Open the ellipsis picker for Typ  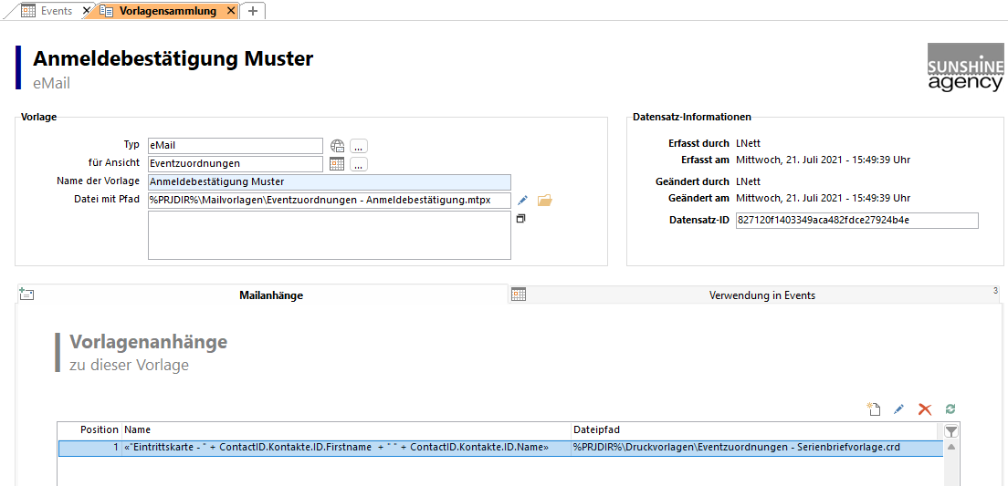click(359, 146)
